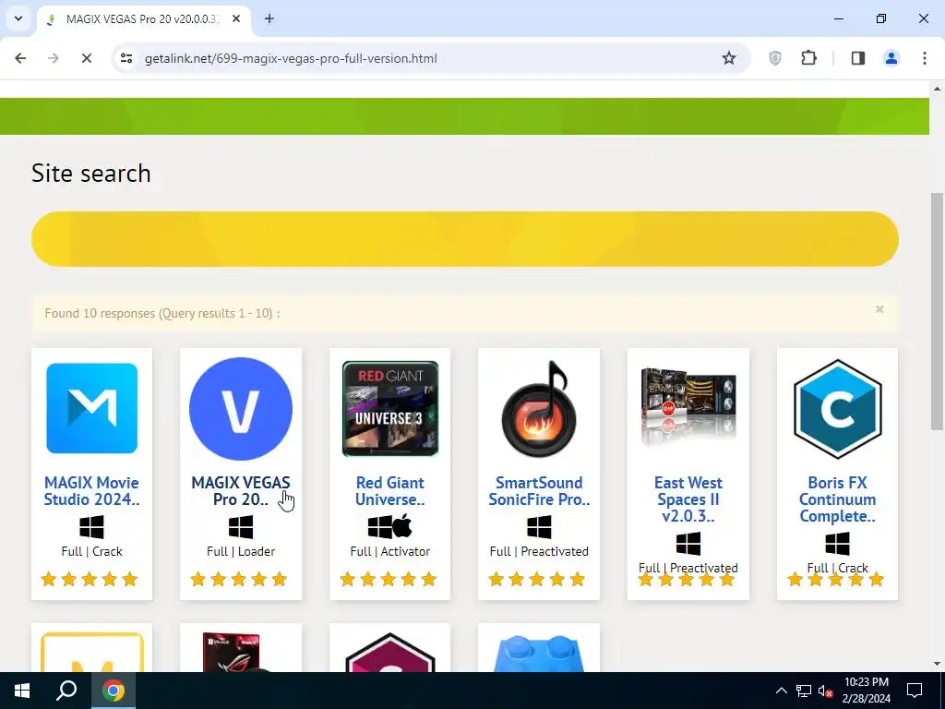Image resolution: width=945 pixels, height=709 pixels.
Task: Click the SmartSound SonicFire music note icon
Action: click(x=539, y=409)
